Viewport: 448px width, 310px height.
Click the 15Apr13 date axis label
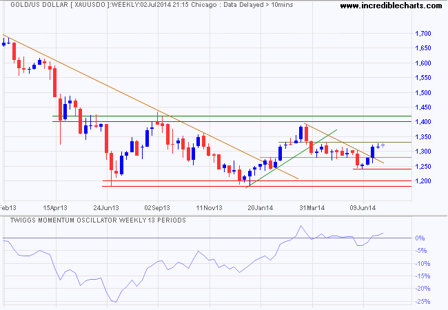[x=55, y=208]
